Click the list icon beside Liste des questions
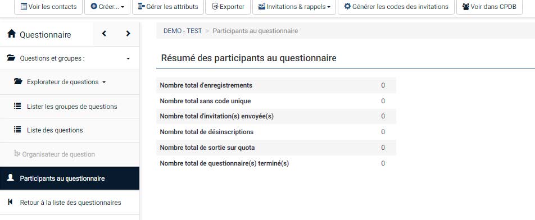 tap(17, 130)
